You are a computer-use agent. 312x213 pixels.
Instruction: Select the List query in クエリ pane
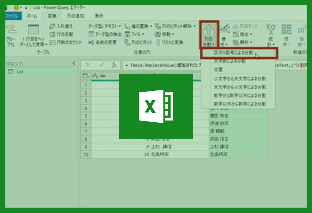(x=20, y=72)
